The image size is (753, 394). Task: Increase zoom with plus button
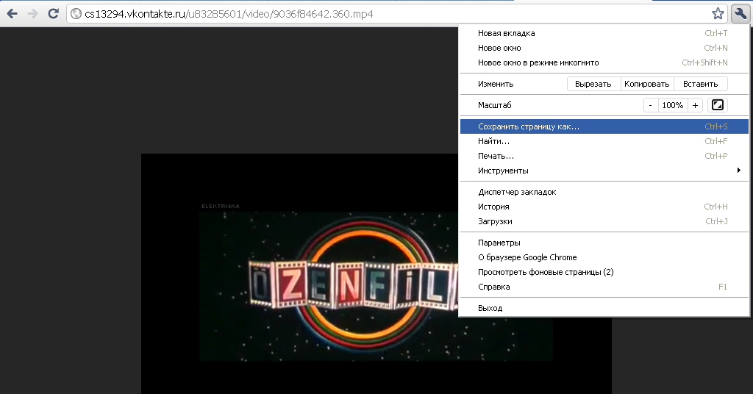click(x=696, y=105)
